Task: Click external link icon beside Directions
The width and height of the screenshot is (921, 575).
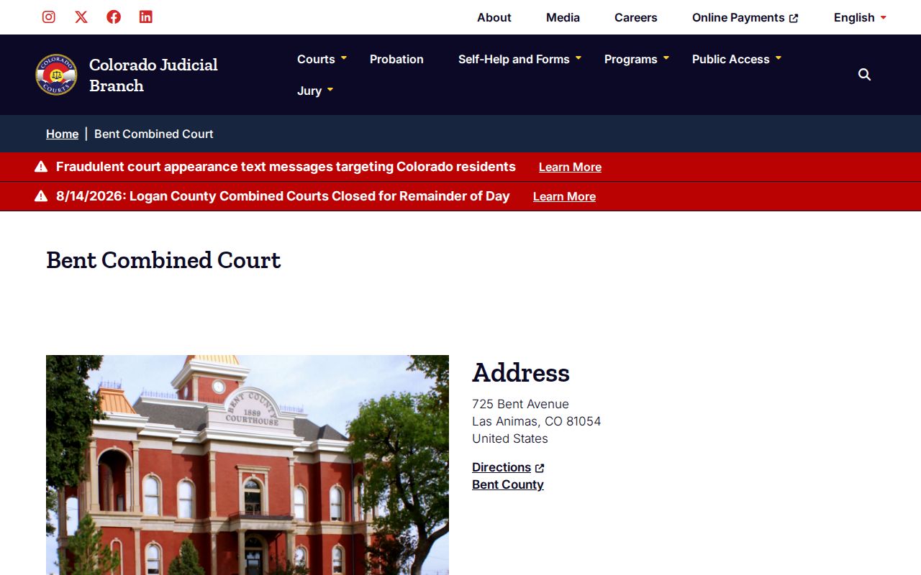Action: pyautogui.click(x=540, y=468)
